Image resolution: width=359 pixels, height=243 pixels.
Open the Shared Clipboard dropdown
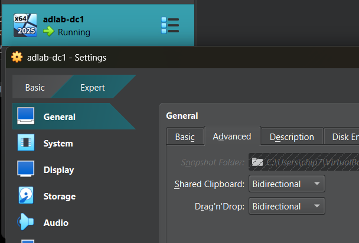[x=286, y=184]
